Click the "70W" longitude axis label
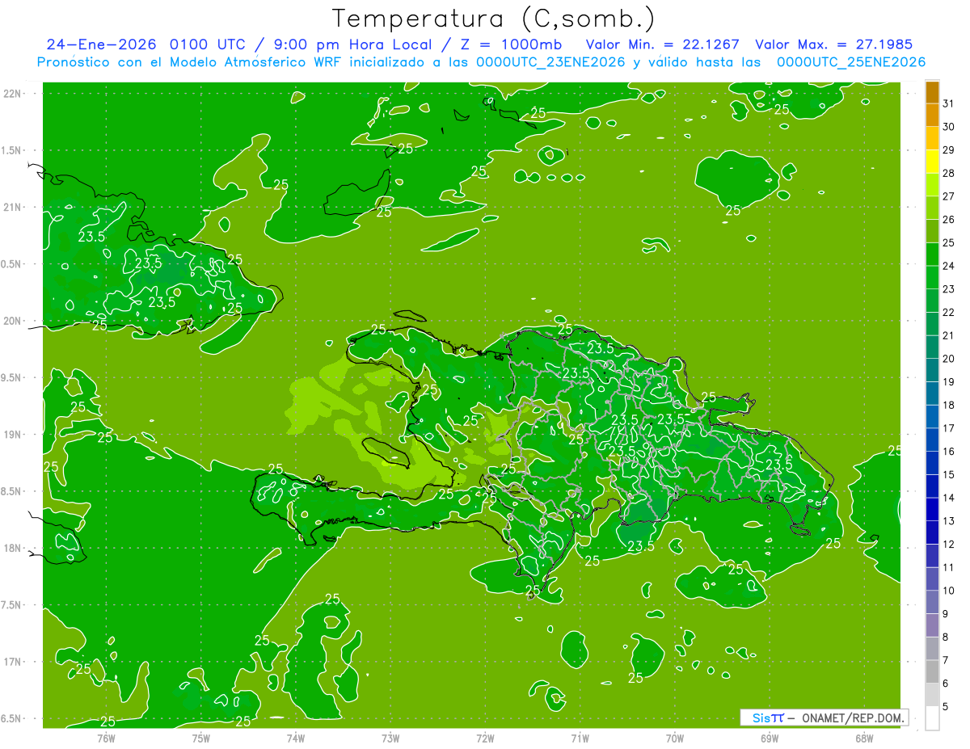 [675, 738]
